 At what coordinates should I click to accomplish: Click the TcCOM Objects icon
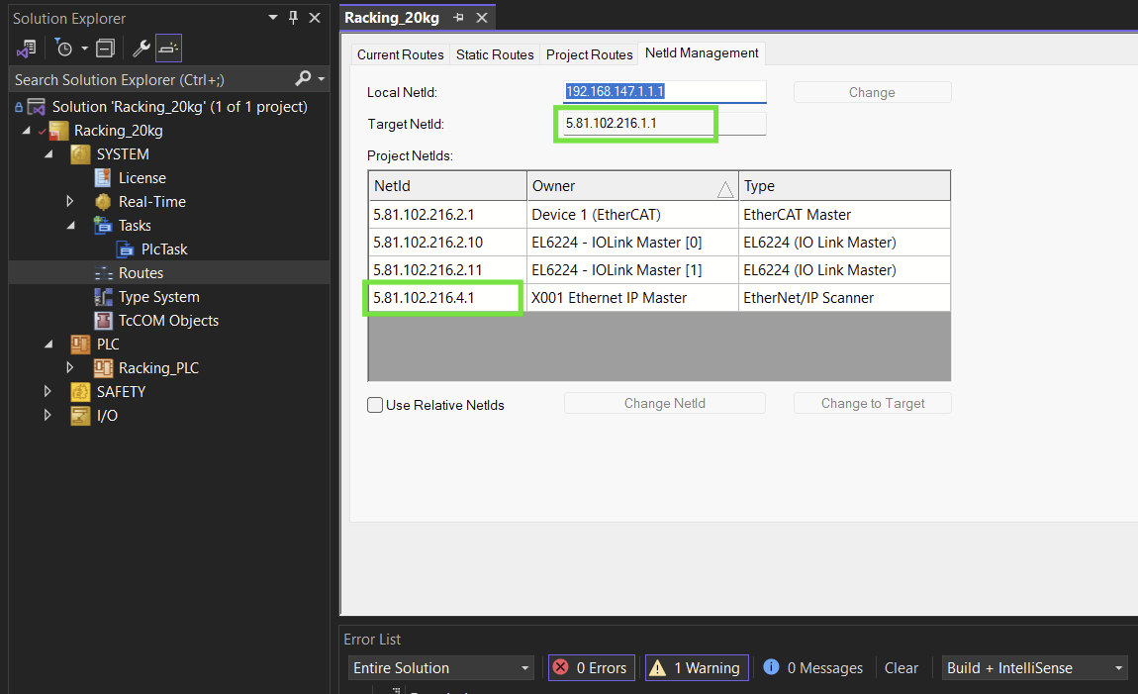click(103, 321)
